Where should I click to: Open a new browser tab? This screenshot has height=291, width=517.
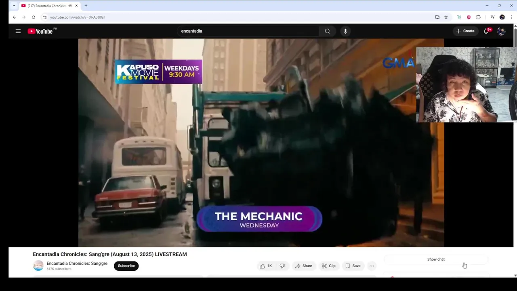tap(86, 6)
